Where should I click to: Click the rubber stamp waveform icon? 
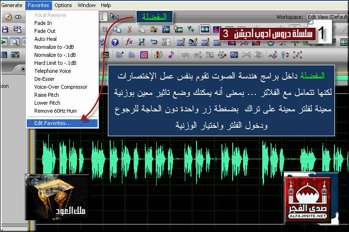pyautogui.click(x=159, y=54)
